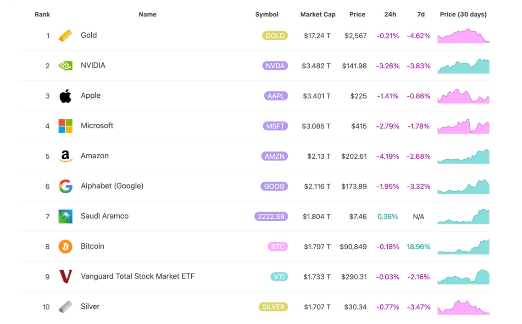The height and width of the screenshot is (324, 522).
Task: Open Vanguard Total Stock Market ETF link
Action: click(x=138, y=276)
